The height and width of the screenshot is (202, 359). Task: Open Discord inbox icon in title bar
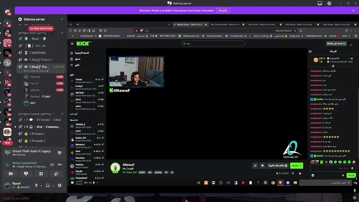[x=320, y=3]
